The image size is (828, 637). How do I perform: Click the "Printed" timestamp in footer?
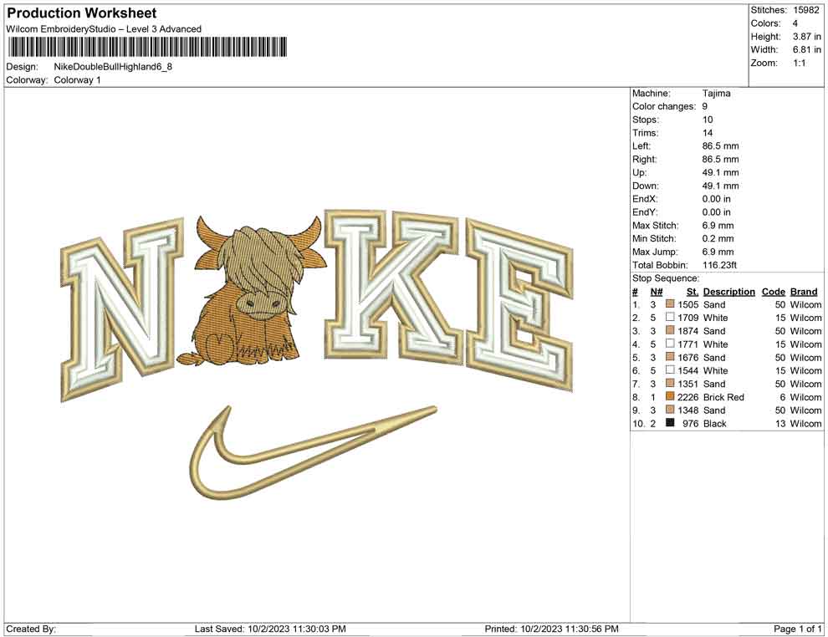point(551,629)
